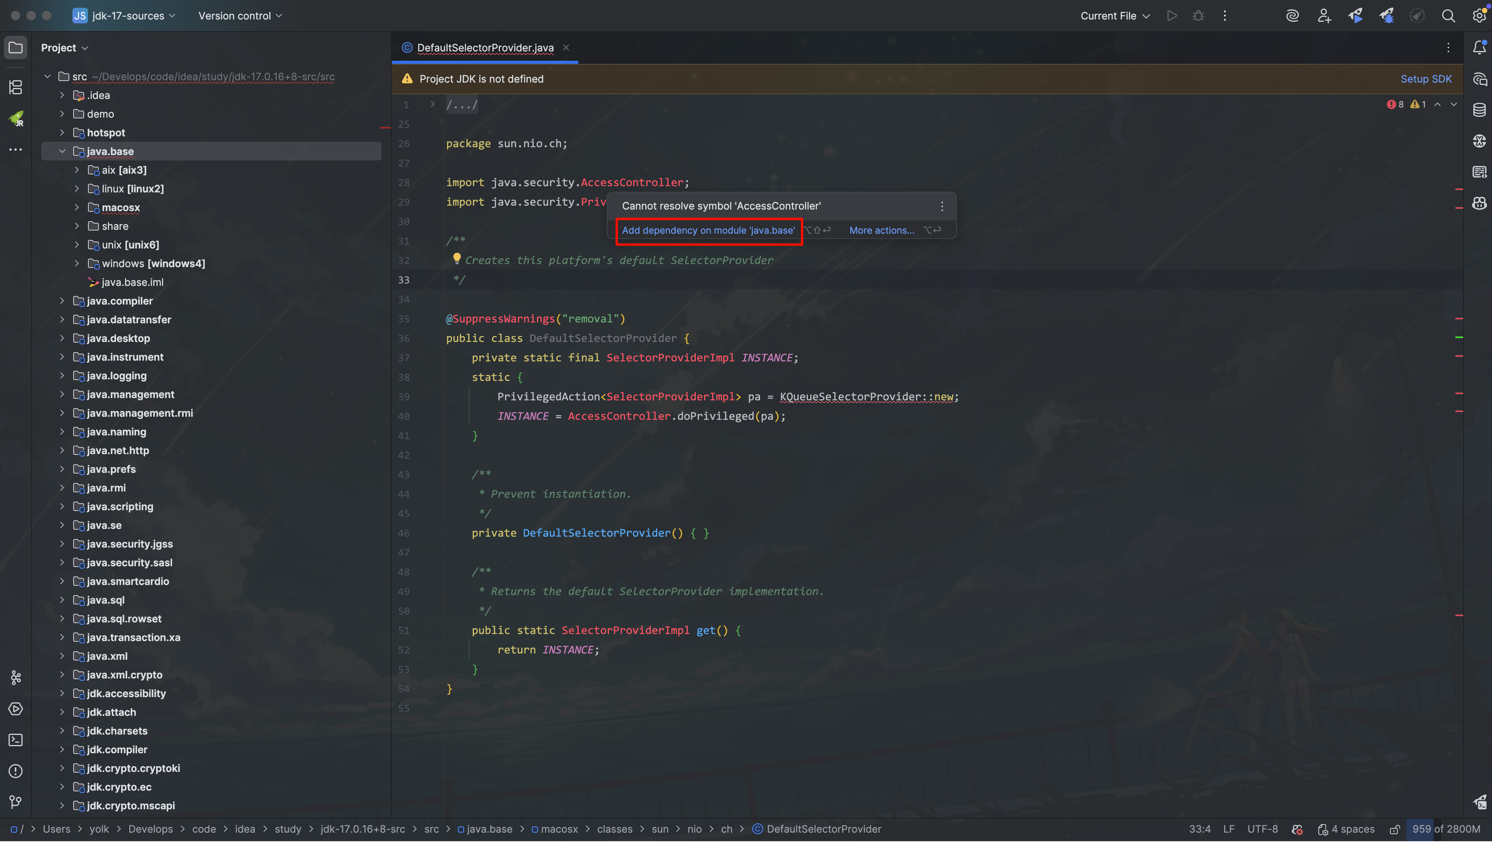
Task: Click Add dependency on module 'java.base'
Action: pyautogui.click(x=708, y=231)
